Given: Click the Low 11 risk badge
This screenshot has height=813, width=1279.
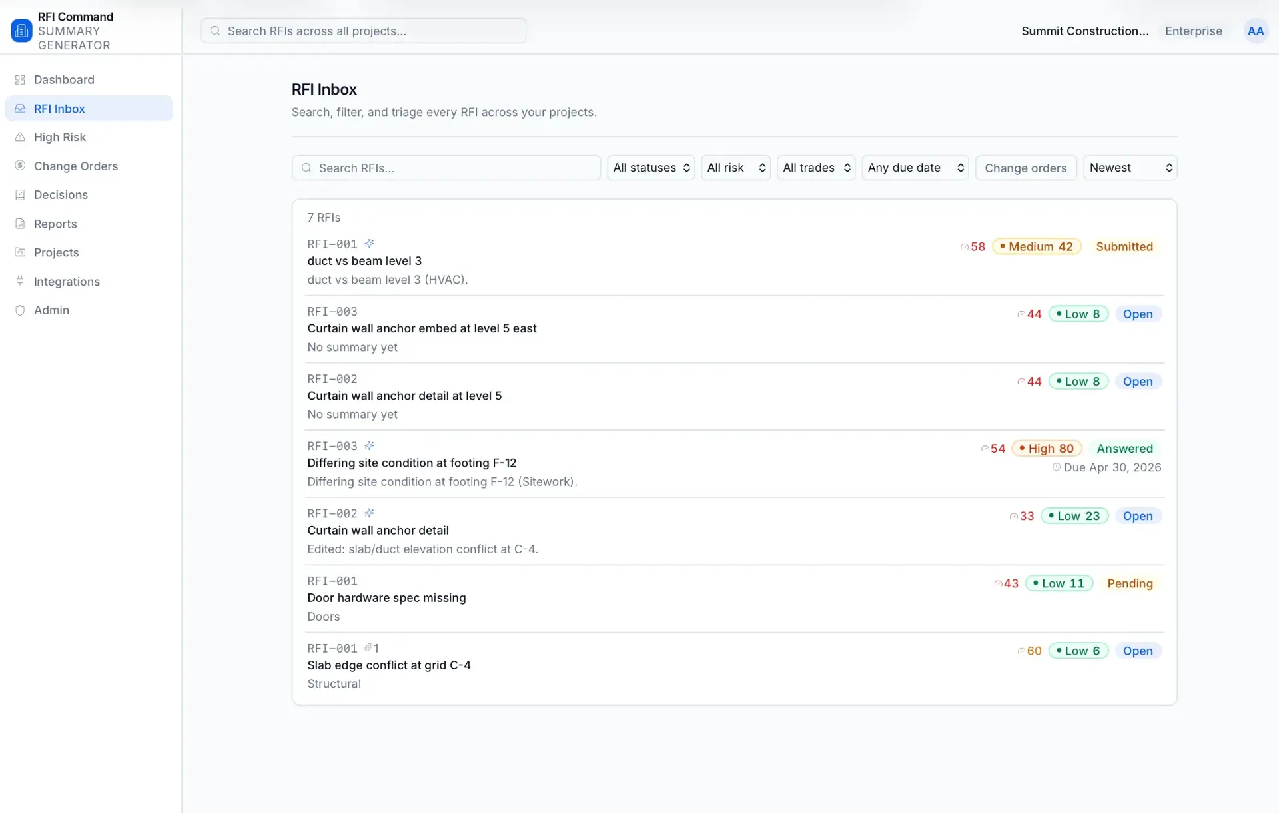Looking at the screenshot, I should click(1059, 583).
